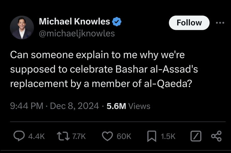
Task: Click the 60K likes count
Action: (x=124, y=137)
